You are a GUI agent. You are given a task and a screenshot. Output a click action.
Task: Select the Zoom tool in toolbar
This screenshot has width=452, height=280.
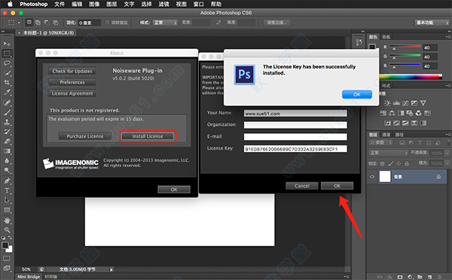pyautogui.click(x=7, y=230)
